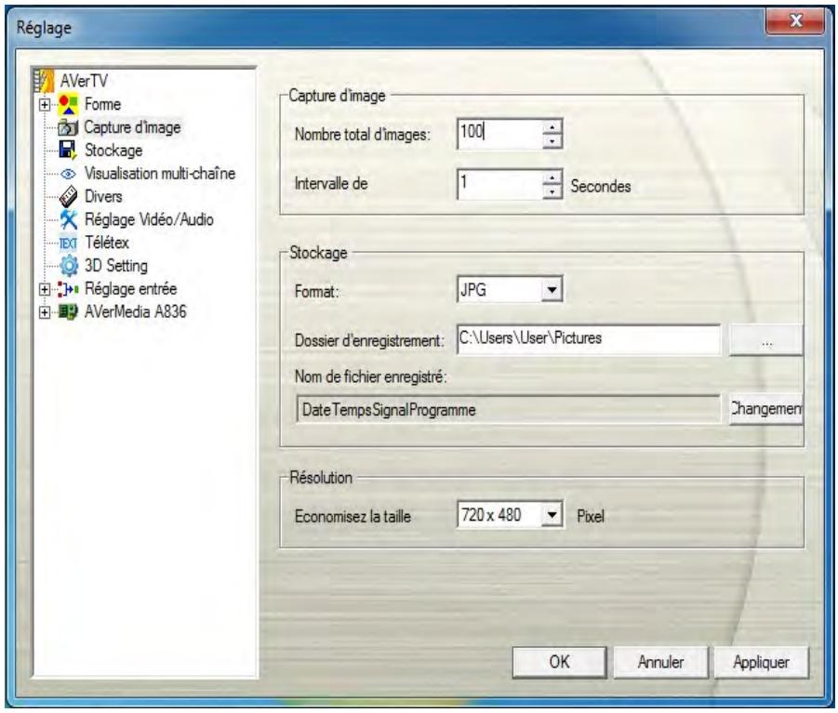This screenshot has width=838, height=713.
Task: Click the Forme colored shapes icon
Action: [68, 104]
